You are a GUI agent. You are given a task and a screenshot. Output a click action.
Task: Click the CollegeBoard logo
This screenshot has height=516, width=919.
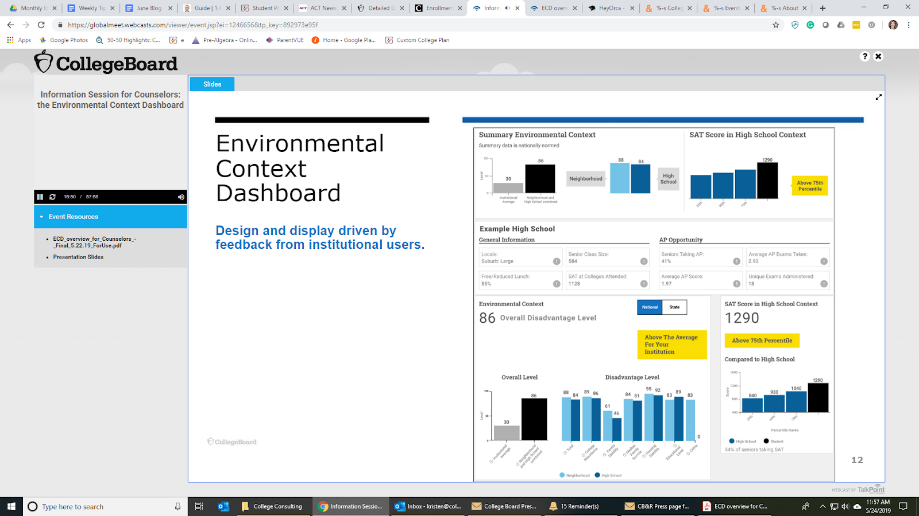point(106,62)
